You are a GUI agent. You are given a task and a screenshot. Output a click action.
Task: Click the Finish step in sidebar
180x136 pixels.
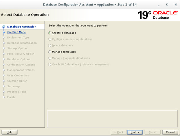coord(11,97)
